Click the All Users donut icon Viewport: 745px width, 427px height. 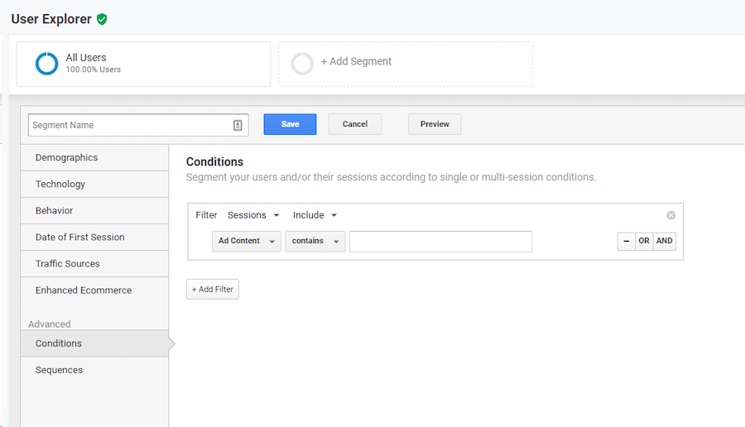tap(46, 64)
